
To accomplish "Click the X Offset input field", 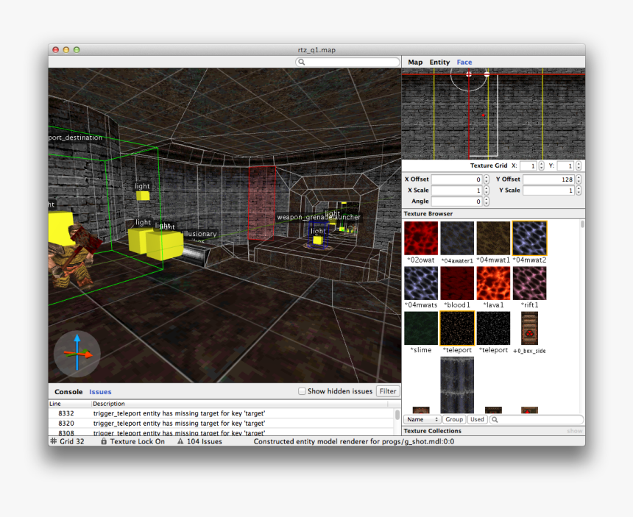I will coord(457,179).
